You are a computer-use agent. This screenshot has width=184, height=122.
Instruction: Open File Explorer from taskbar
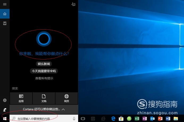tap(176, 119)
